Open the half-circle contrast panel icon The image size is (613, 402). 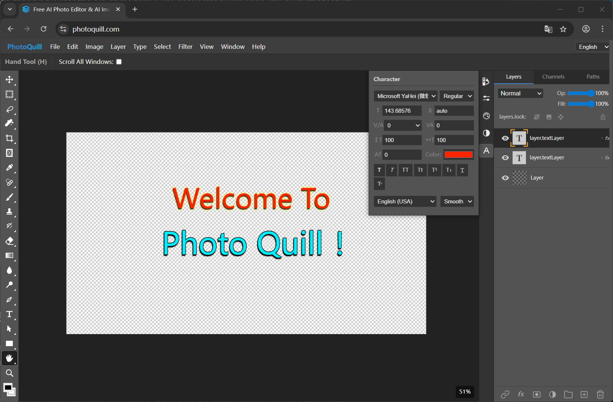486,133
